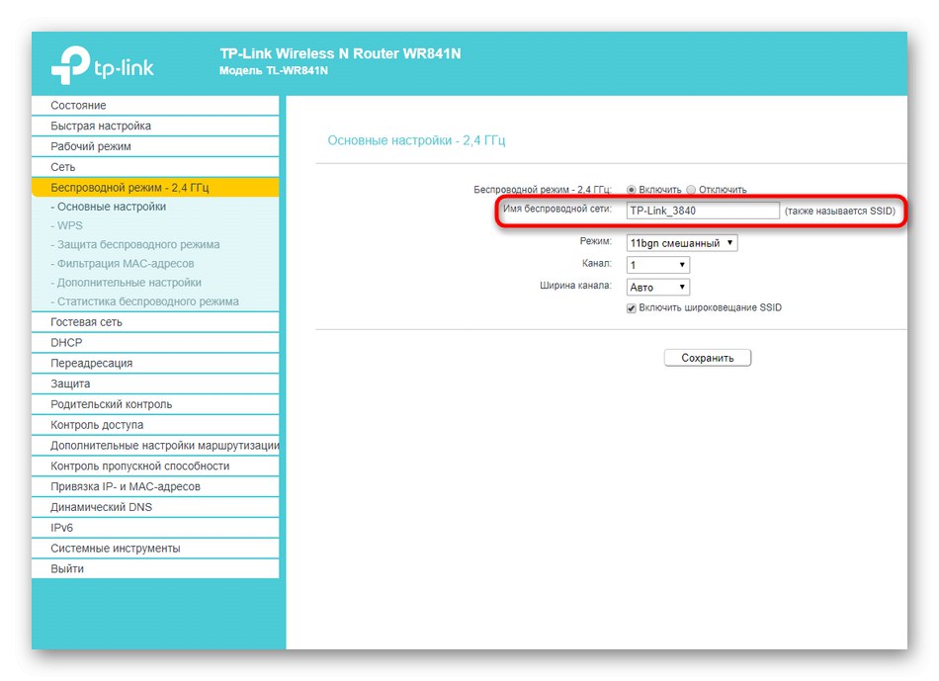The height and width of the screenshot is (681, 939).
Task: Click the Модель TL-WR841N text
Action: pos(274,71)
